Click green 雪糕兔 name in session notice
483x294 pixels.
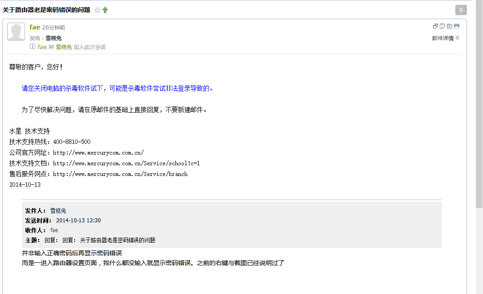(x=63, y=47)
